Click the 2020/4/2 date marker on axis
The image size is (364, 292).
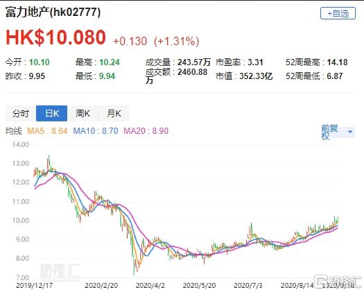[150, 285]
